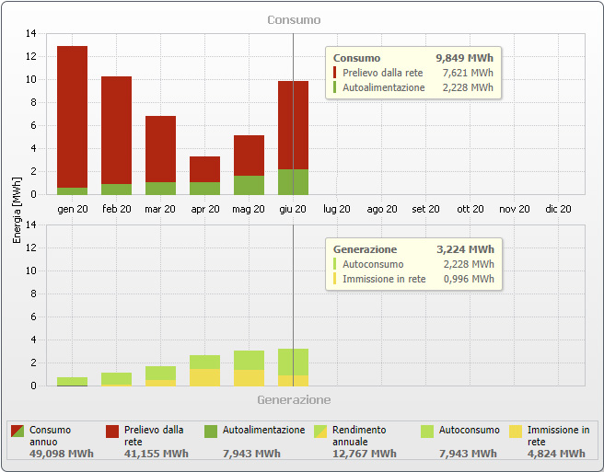
Task: Select the mag 20 consumption bar
Action: [x=249, y=165]
